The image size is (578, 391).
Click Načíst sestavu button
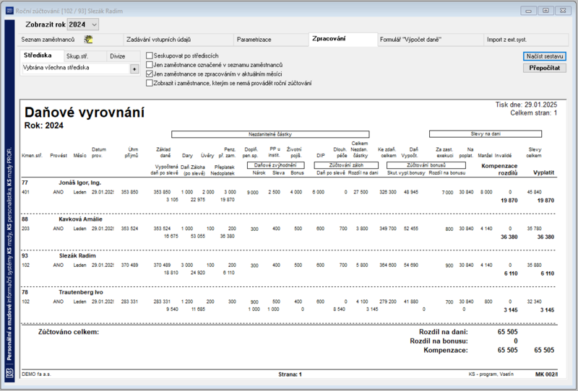(x=545, y=56)
